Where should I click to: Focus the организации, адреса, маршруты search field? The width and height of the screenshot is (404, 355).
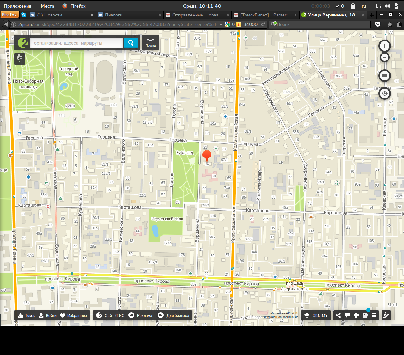pos(76,43)
